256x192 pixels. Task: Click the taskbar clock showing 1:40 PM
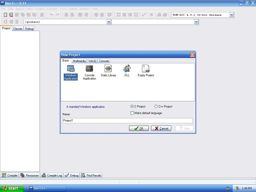click(x=247, y=188)
